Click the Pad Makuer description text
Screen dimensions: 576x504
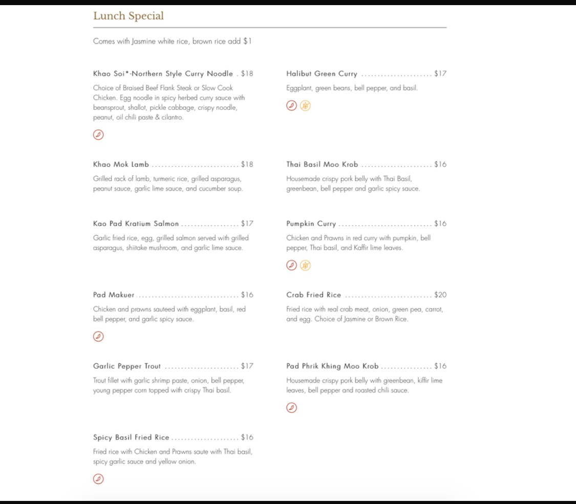pos(169,314)
